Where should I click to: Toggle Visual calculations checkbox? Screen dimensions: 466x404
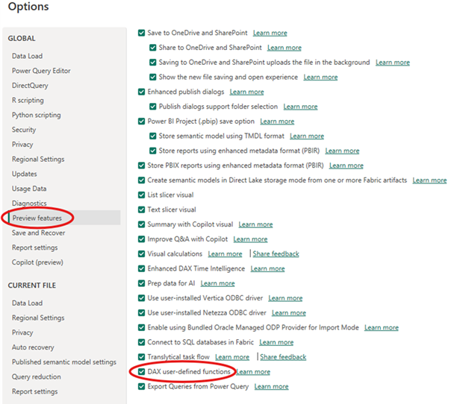(141, 254)
